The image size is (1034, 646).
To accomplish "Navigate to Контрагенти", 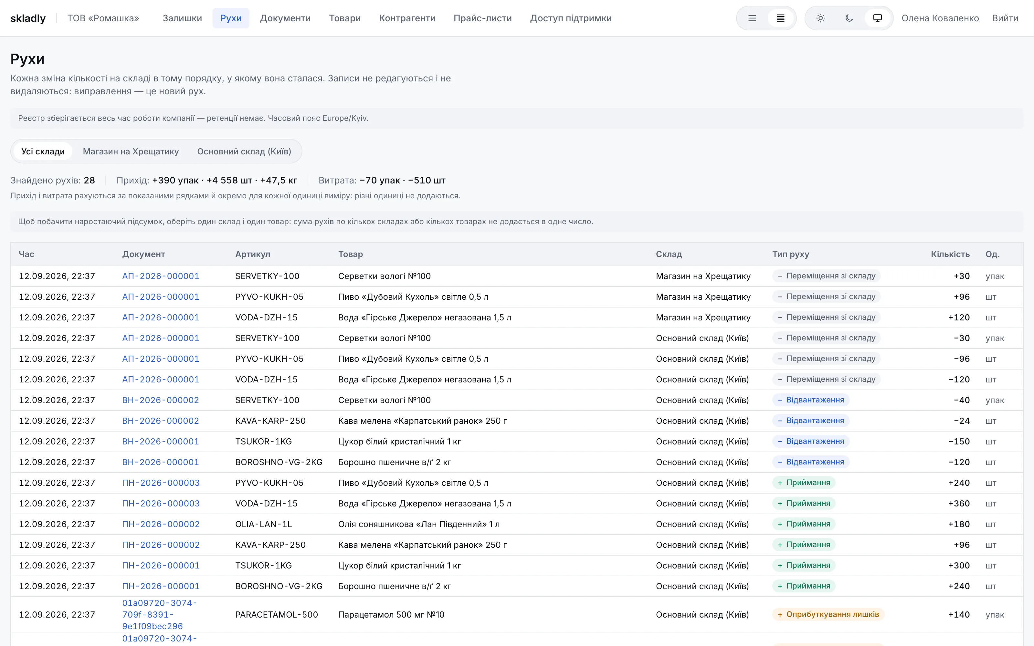I will pos(407,18).
